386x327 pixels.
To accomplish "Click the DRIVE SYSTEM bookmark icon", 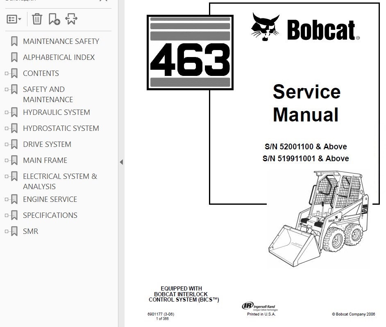I will coord(14,144).
